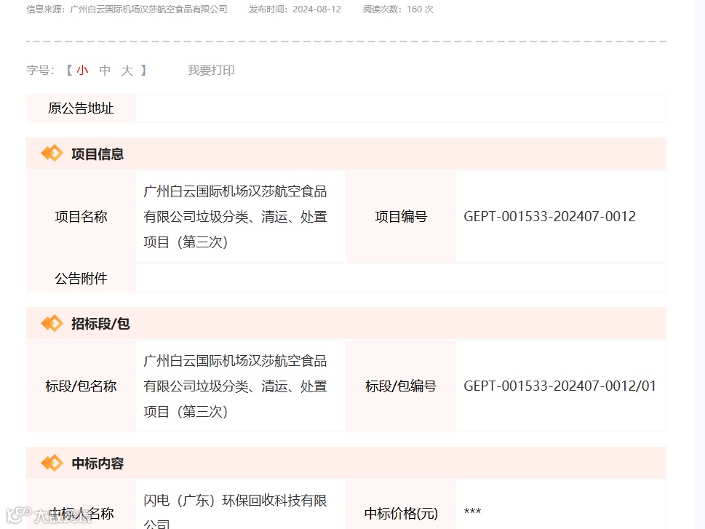
Task: Set font size to large (大)
Action: (127, 70)
